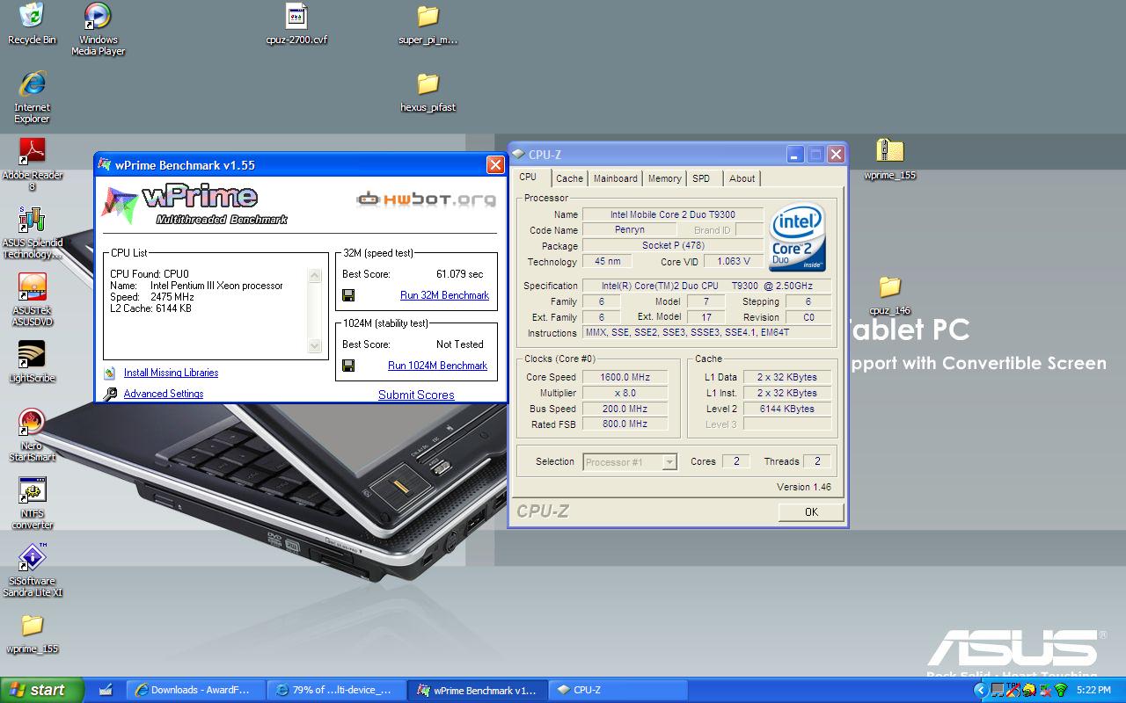Open the Start menu
This screenshot has height=703, width=1126.
click(41, 690)
